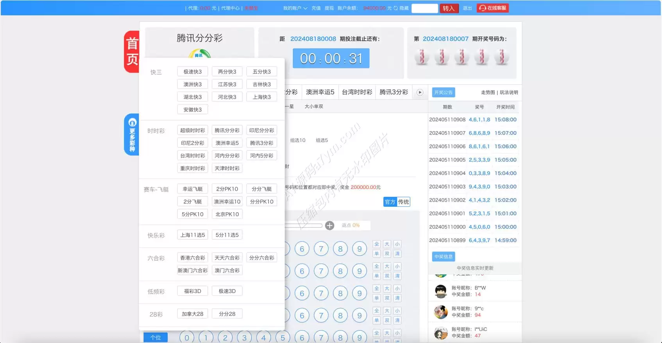Click the round arrow after 腾讯3分彩 tab
Image resolution: width=662 pixels, height=343 pixels.
tap(420, 92)
